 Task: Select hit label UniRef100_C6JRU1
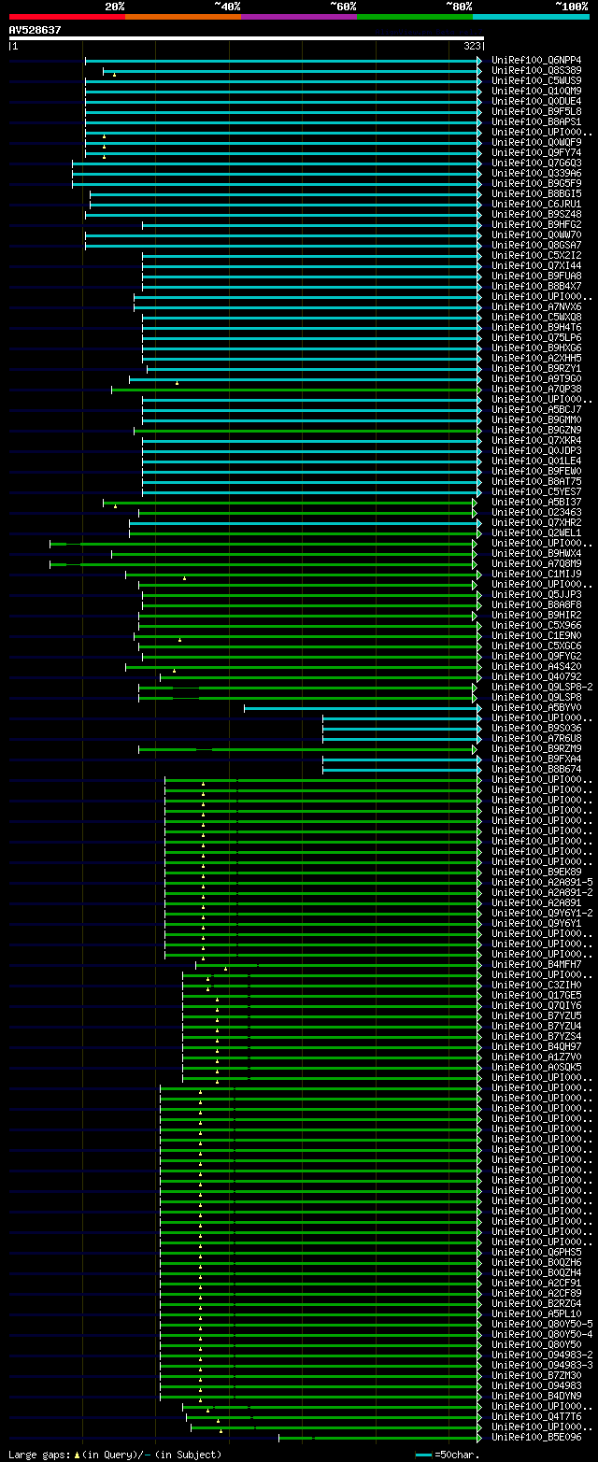point(536,205)
